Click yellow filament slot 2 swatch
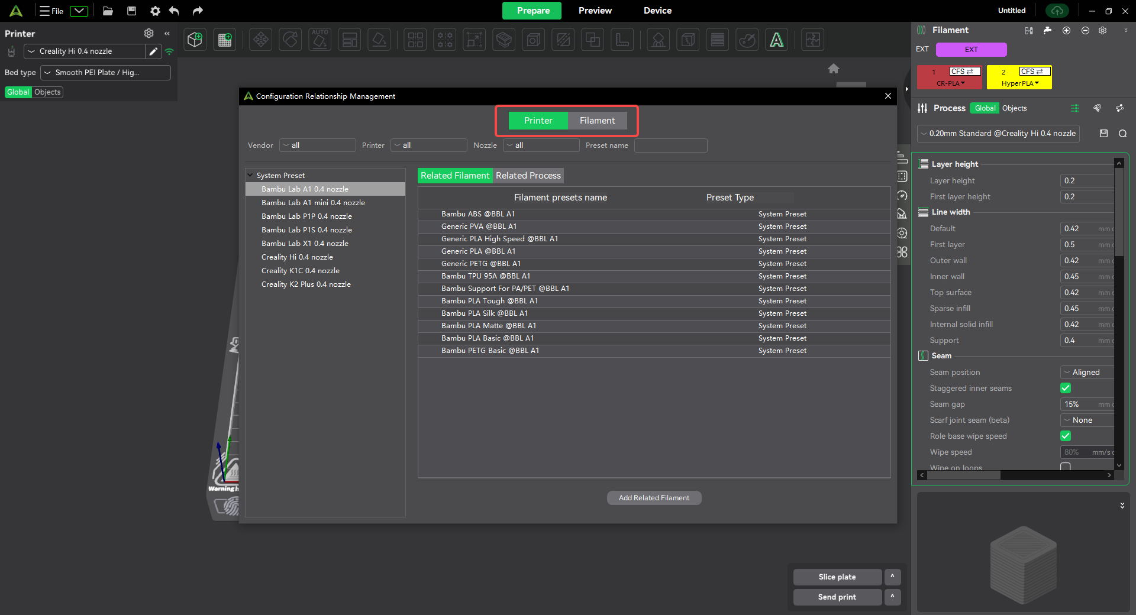 point(1019,77)
